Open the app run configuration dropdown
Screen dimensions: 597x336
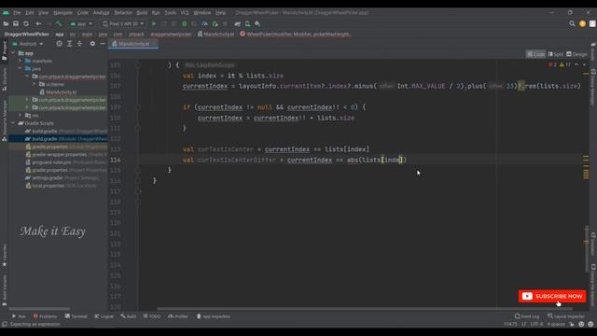(x=81, y=23)
